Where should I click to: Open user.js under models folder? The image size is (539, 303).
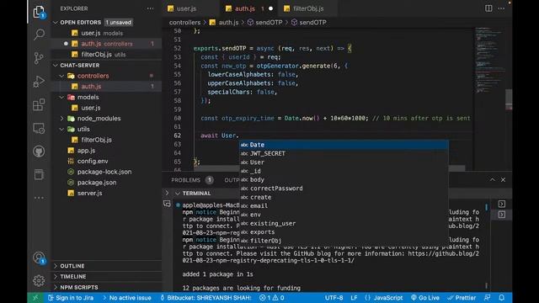107,108
